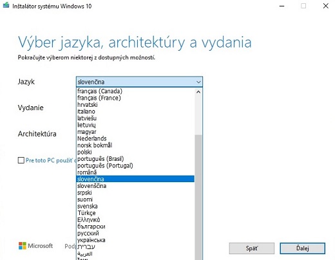Select 'português (Brasil)' option
The image size is (335, 260).
tap(135, 159)
